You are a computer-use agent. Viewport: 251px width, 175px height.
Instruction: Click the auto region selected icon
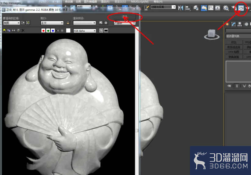28,23
